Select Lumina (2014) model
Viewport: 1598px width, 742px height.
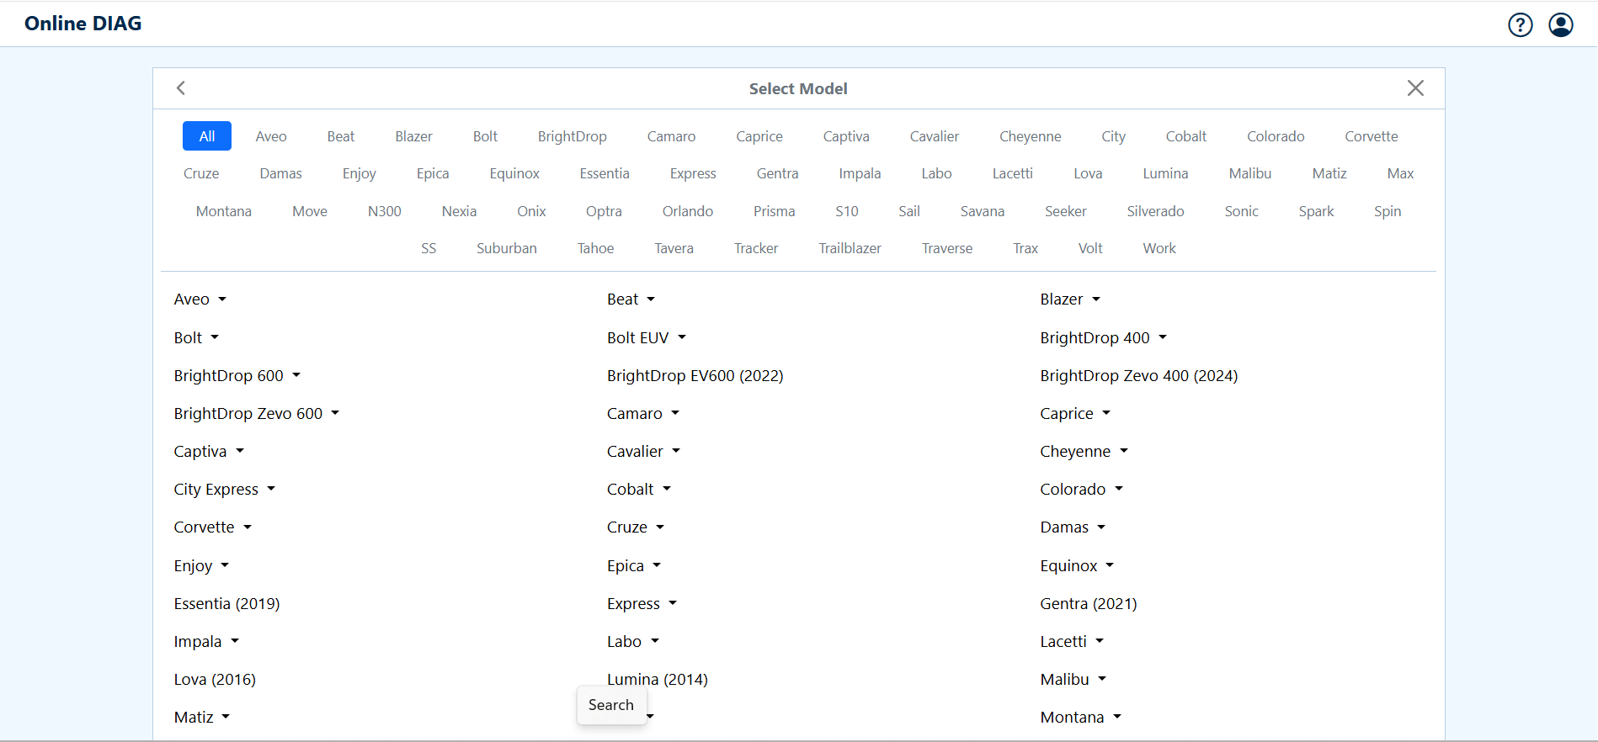(x=658, y=679)
